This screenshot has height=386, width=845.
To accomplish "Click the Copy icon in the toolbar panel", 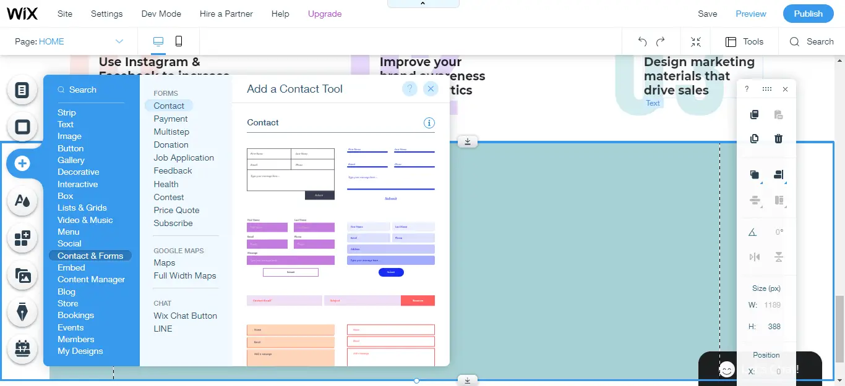I will (x=754, y=114).
